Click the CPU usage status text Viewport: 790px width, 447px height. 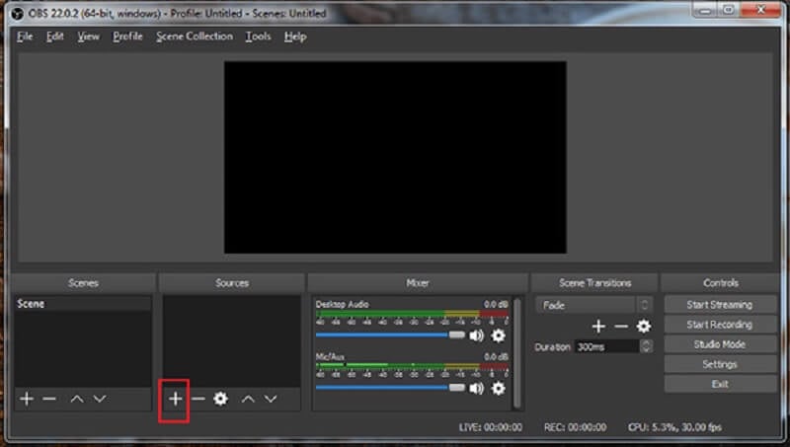[674, 427]
